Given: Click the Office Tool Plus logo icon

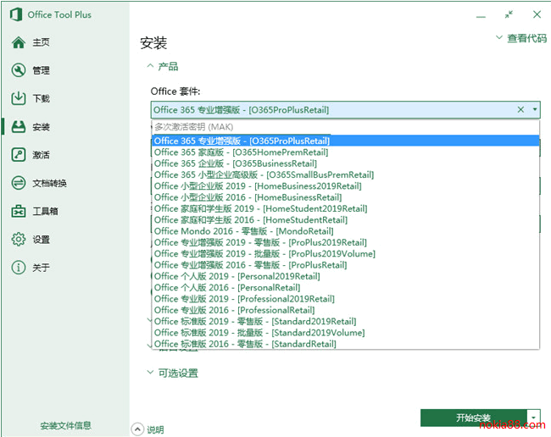Looking at the screenshot, I should pyautogui.click(x=16, y=14).
